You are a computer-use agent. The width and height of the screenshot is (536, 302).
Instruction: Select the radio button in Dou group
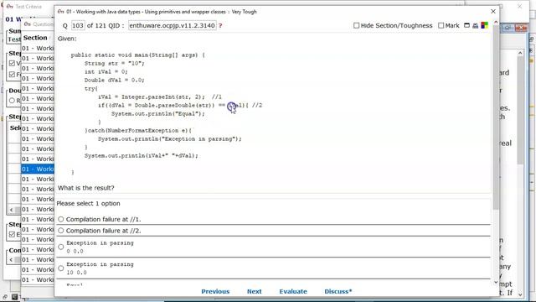13,101
